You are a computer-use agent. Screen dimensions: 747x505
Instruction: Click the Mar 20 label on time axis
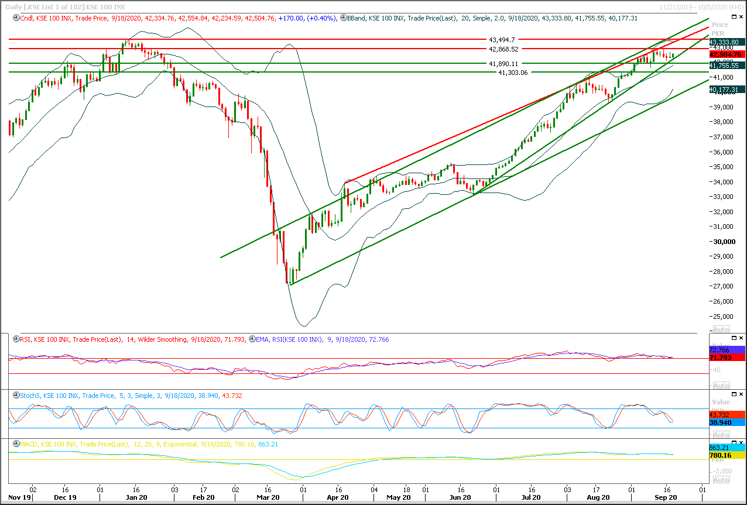[269, 497]
